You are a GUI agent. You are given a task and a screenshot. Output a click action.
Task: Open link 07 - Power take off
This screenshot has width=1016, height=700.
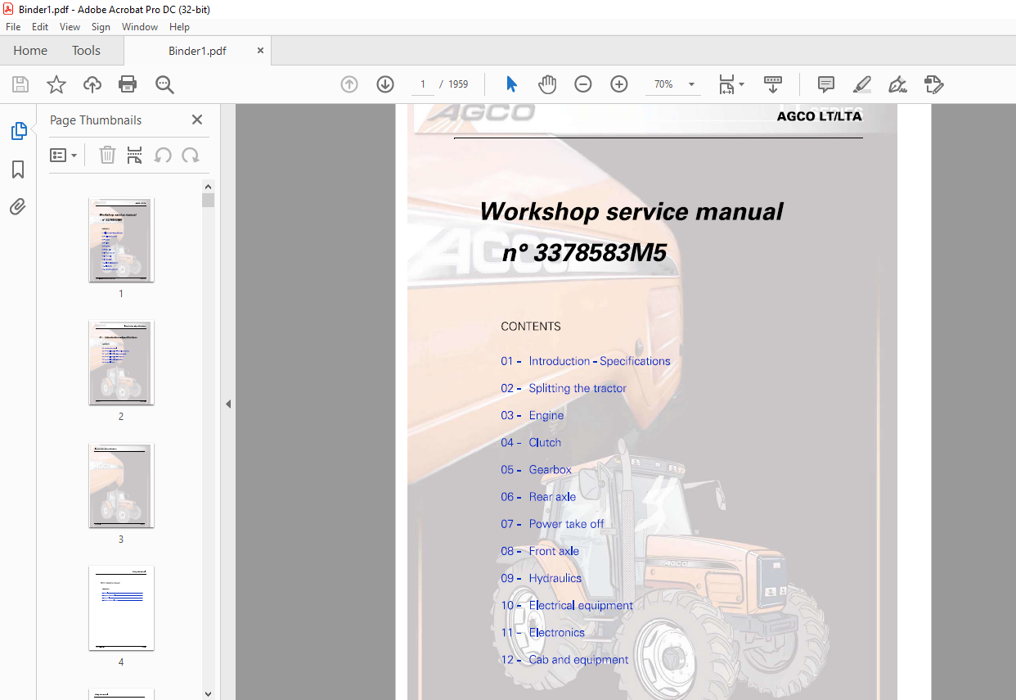553,524
